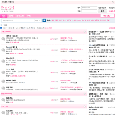This screenshot has width=115, height=115.
Task: Click the 收藏本站 link
Action: (x=11, y=2)
